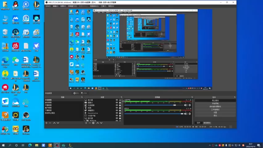
Task: Enable 工作室模式 Studio Mode button
Action: pos(215,110)
